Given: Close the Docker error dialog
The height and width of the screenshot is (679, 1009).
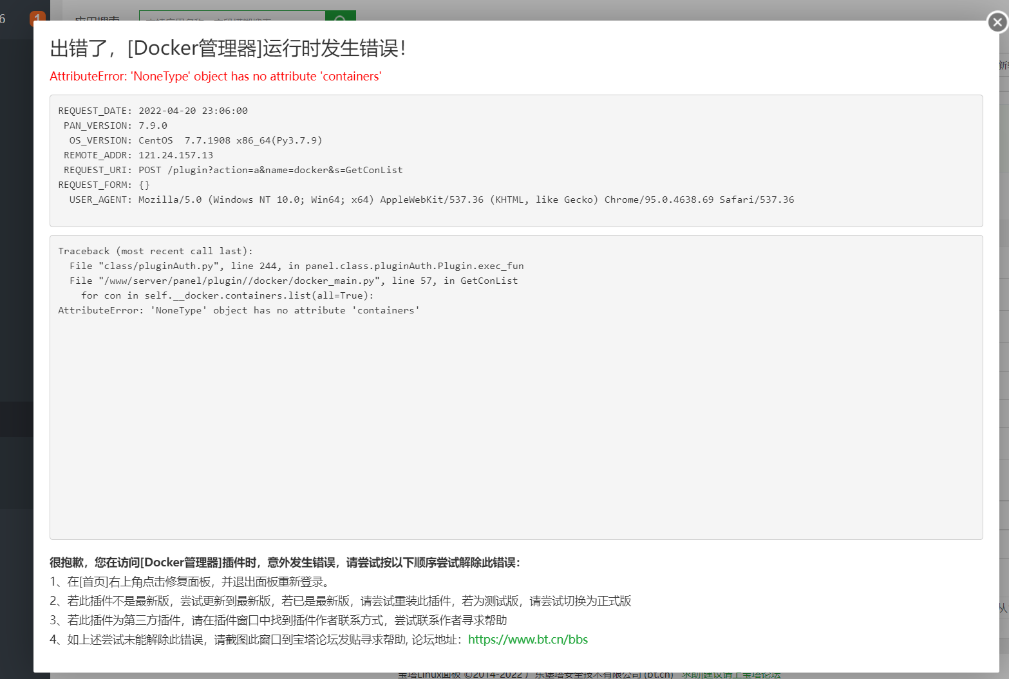Looking at the screenshot, I should tap(997, 23).
